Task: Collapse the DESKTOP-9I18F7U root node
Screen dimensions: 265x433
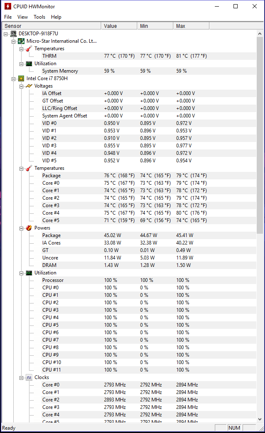Action: pos(5,34)
